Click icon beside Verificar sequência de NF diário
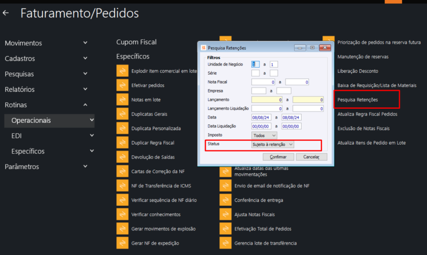The width and height of the screenshot is (427, 255). point(122,200)
